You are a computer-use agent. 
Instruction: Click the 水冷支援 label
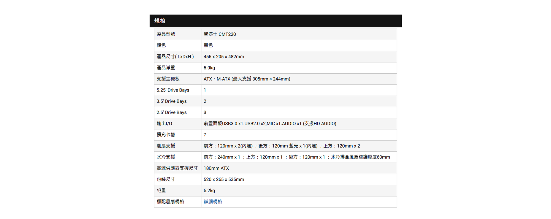[x=166, y=157]
